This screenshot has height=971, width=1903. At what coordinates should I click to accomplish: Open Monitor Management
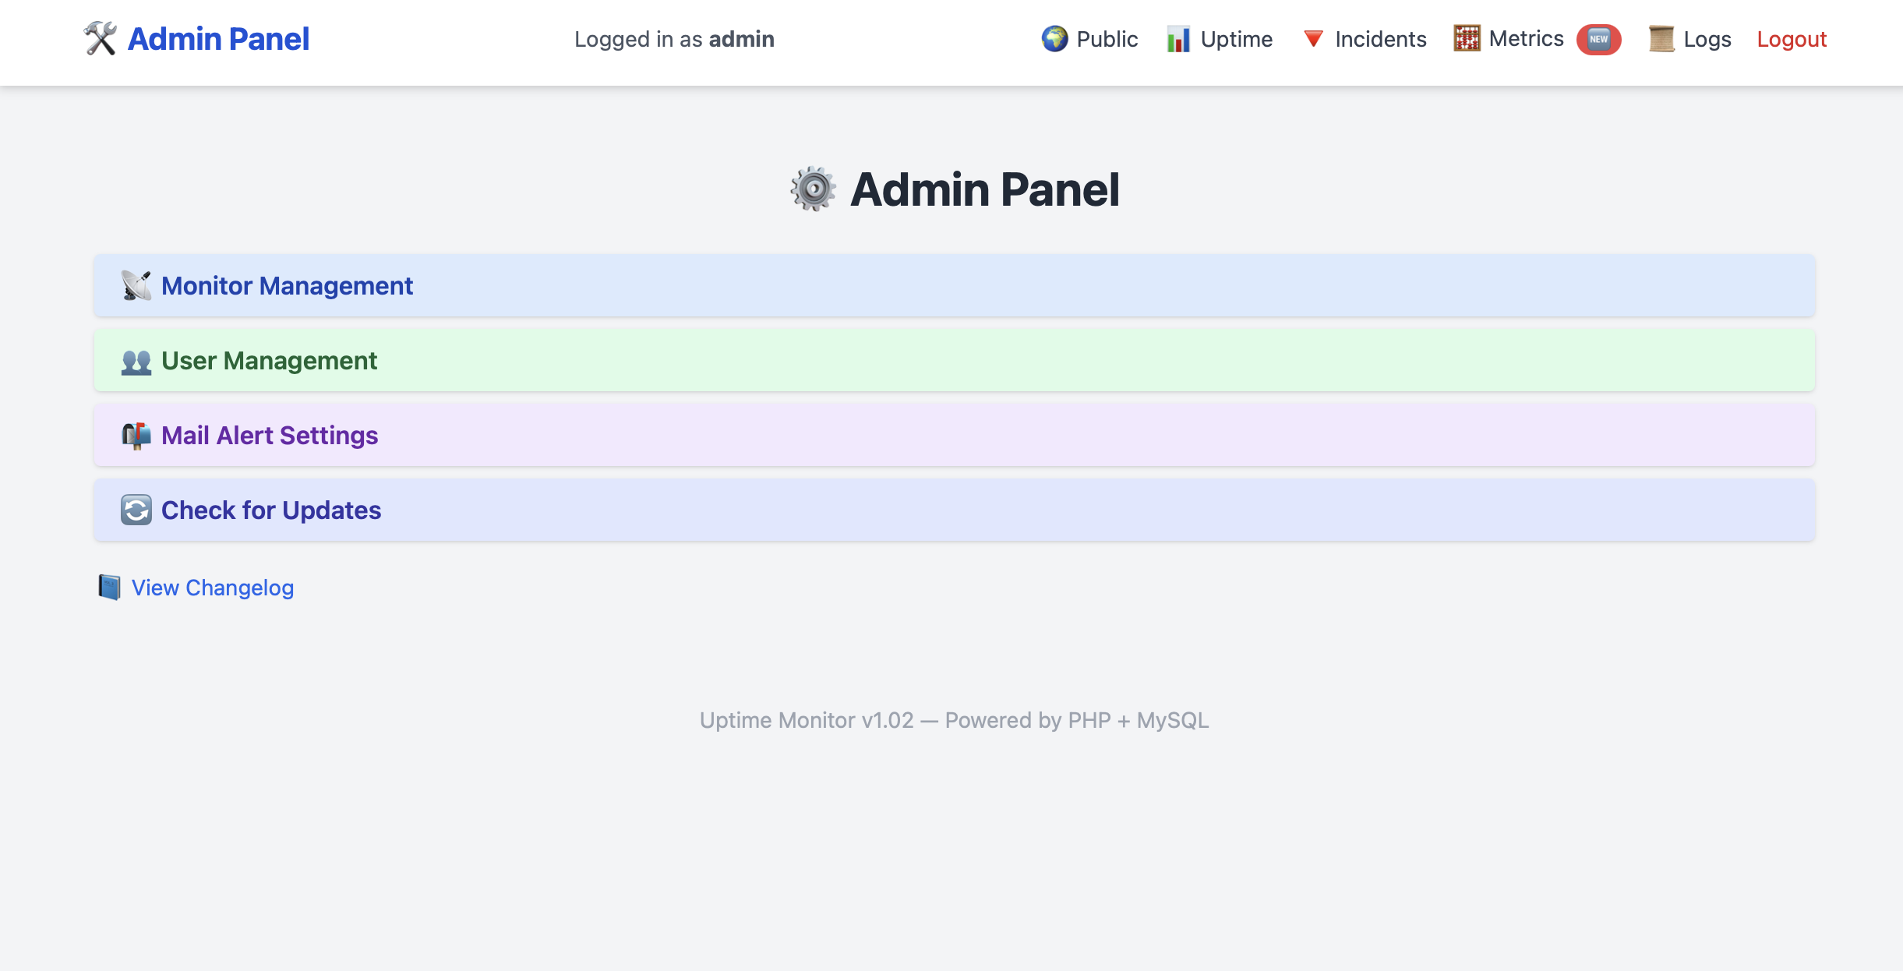pos(287,285)
